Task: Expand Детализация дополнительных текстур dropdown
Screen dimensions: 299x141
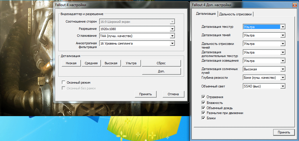Action: 264,52
